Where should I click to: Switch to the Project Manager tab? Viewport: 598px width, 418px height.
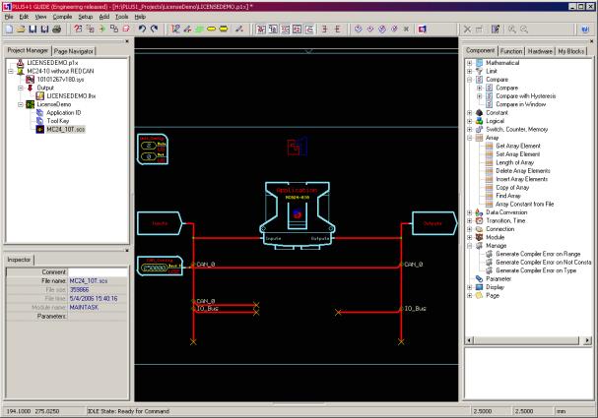(x=28, y=50)
